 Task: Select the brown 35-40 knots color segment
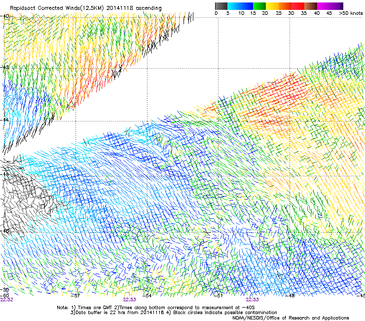tap(311, 6)
